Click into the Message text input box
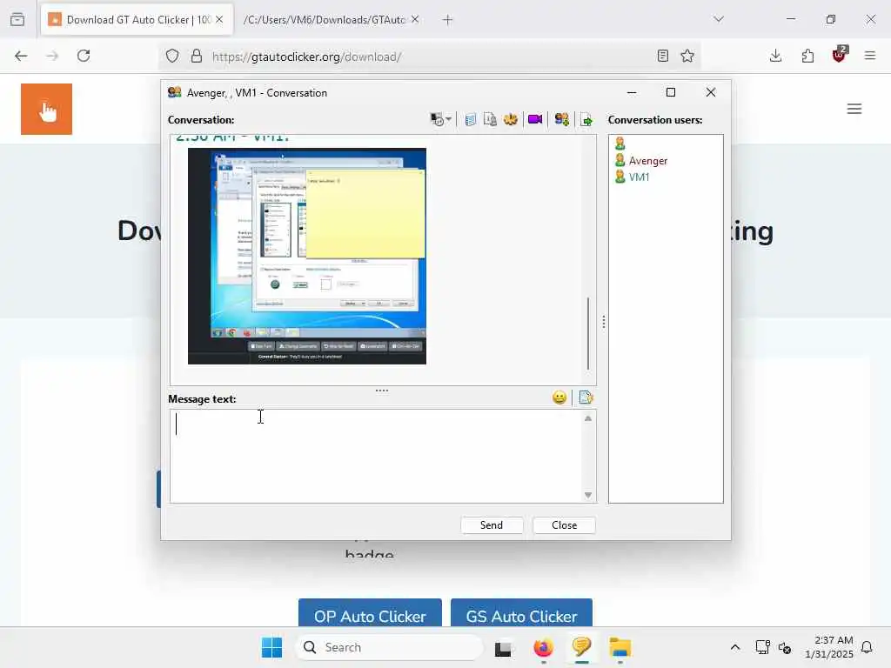Image resolution: width=891 pixels, height=668 pixels. (376, 456)
